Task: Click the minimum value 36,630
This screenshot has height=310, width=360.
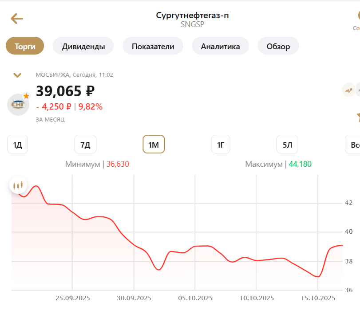Action: point(118,164)
